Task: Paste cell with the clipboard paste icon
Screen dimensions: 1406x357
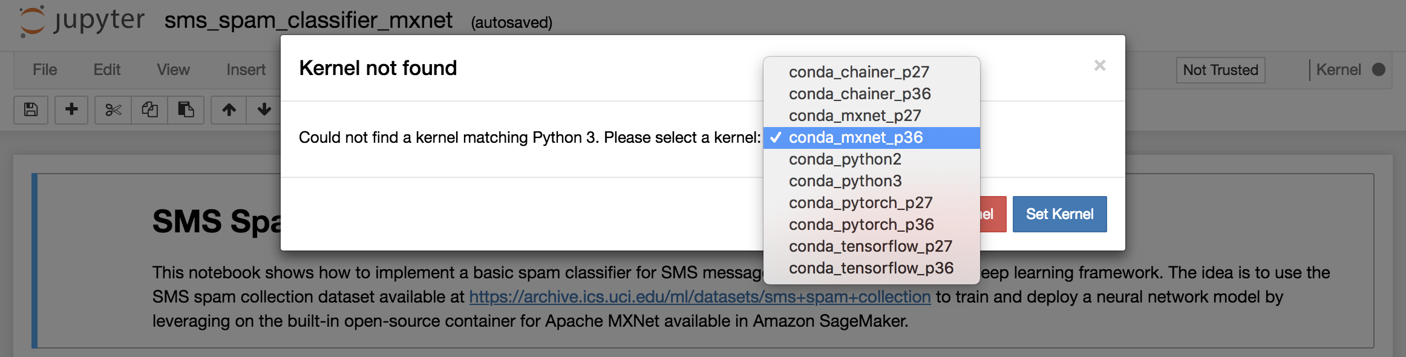Action: click(x=186, y=110)
